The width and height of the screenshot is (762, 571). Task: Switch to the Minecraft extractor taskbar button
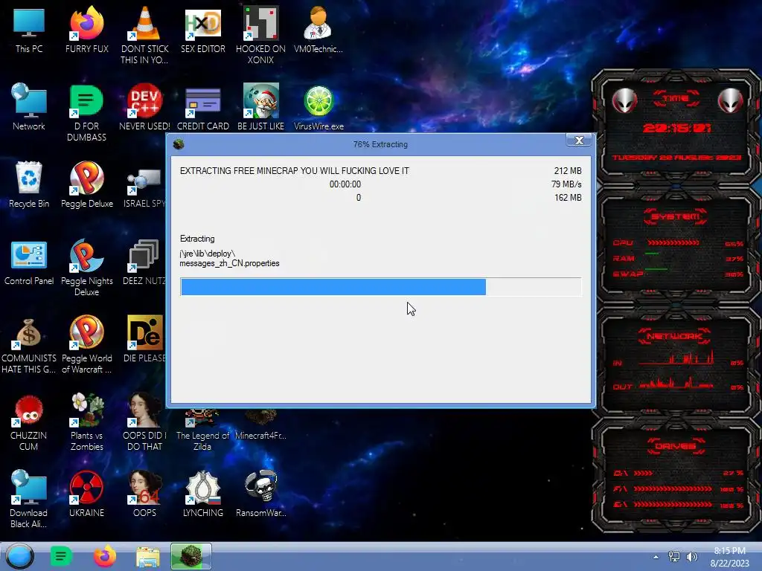click(x=191, y=556)
